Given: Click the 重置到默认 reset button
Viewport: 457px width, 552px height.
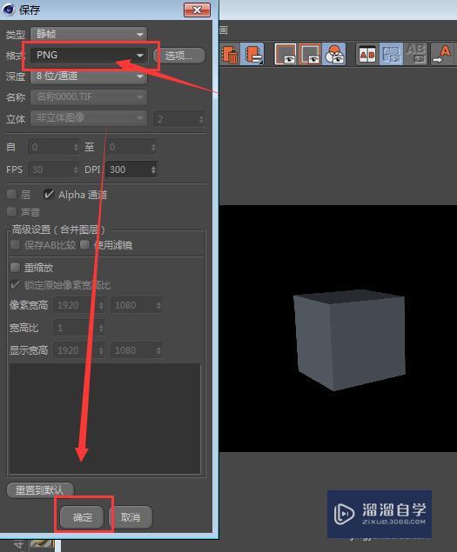Looking at the screenshot, I should click(40, 490).
